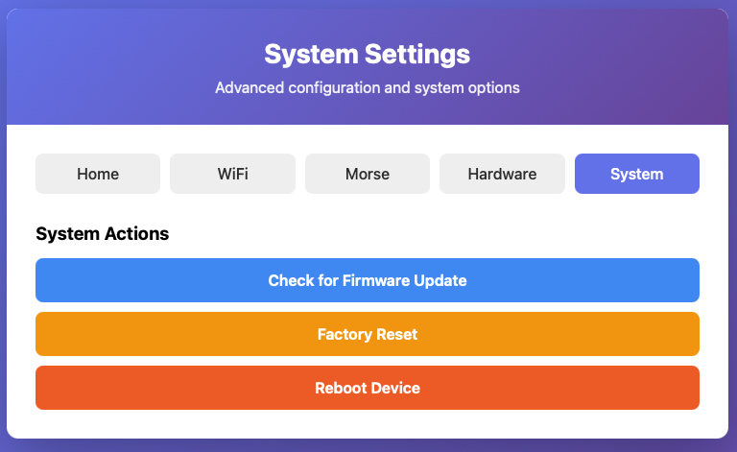Start a firmware update check
Screen dimensions: 737x452
(368, 280)
